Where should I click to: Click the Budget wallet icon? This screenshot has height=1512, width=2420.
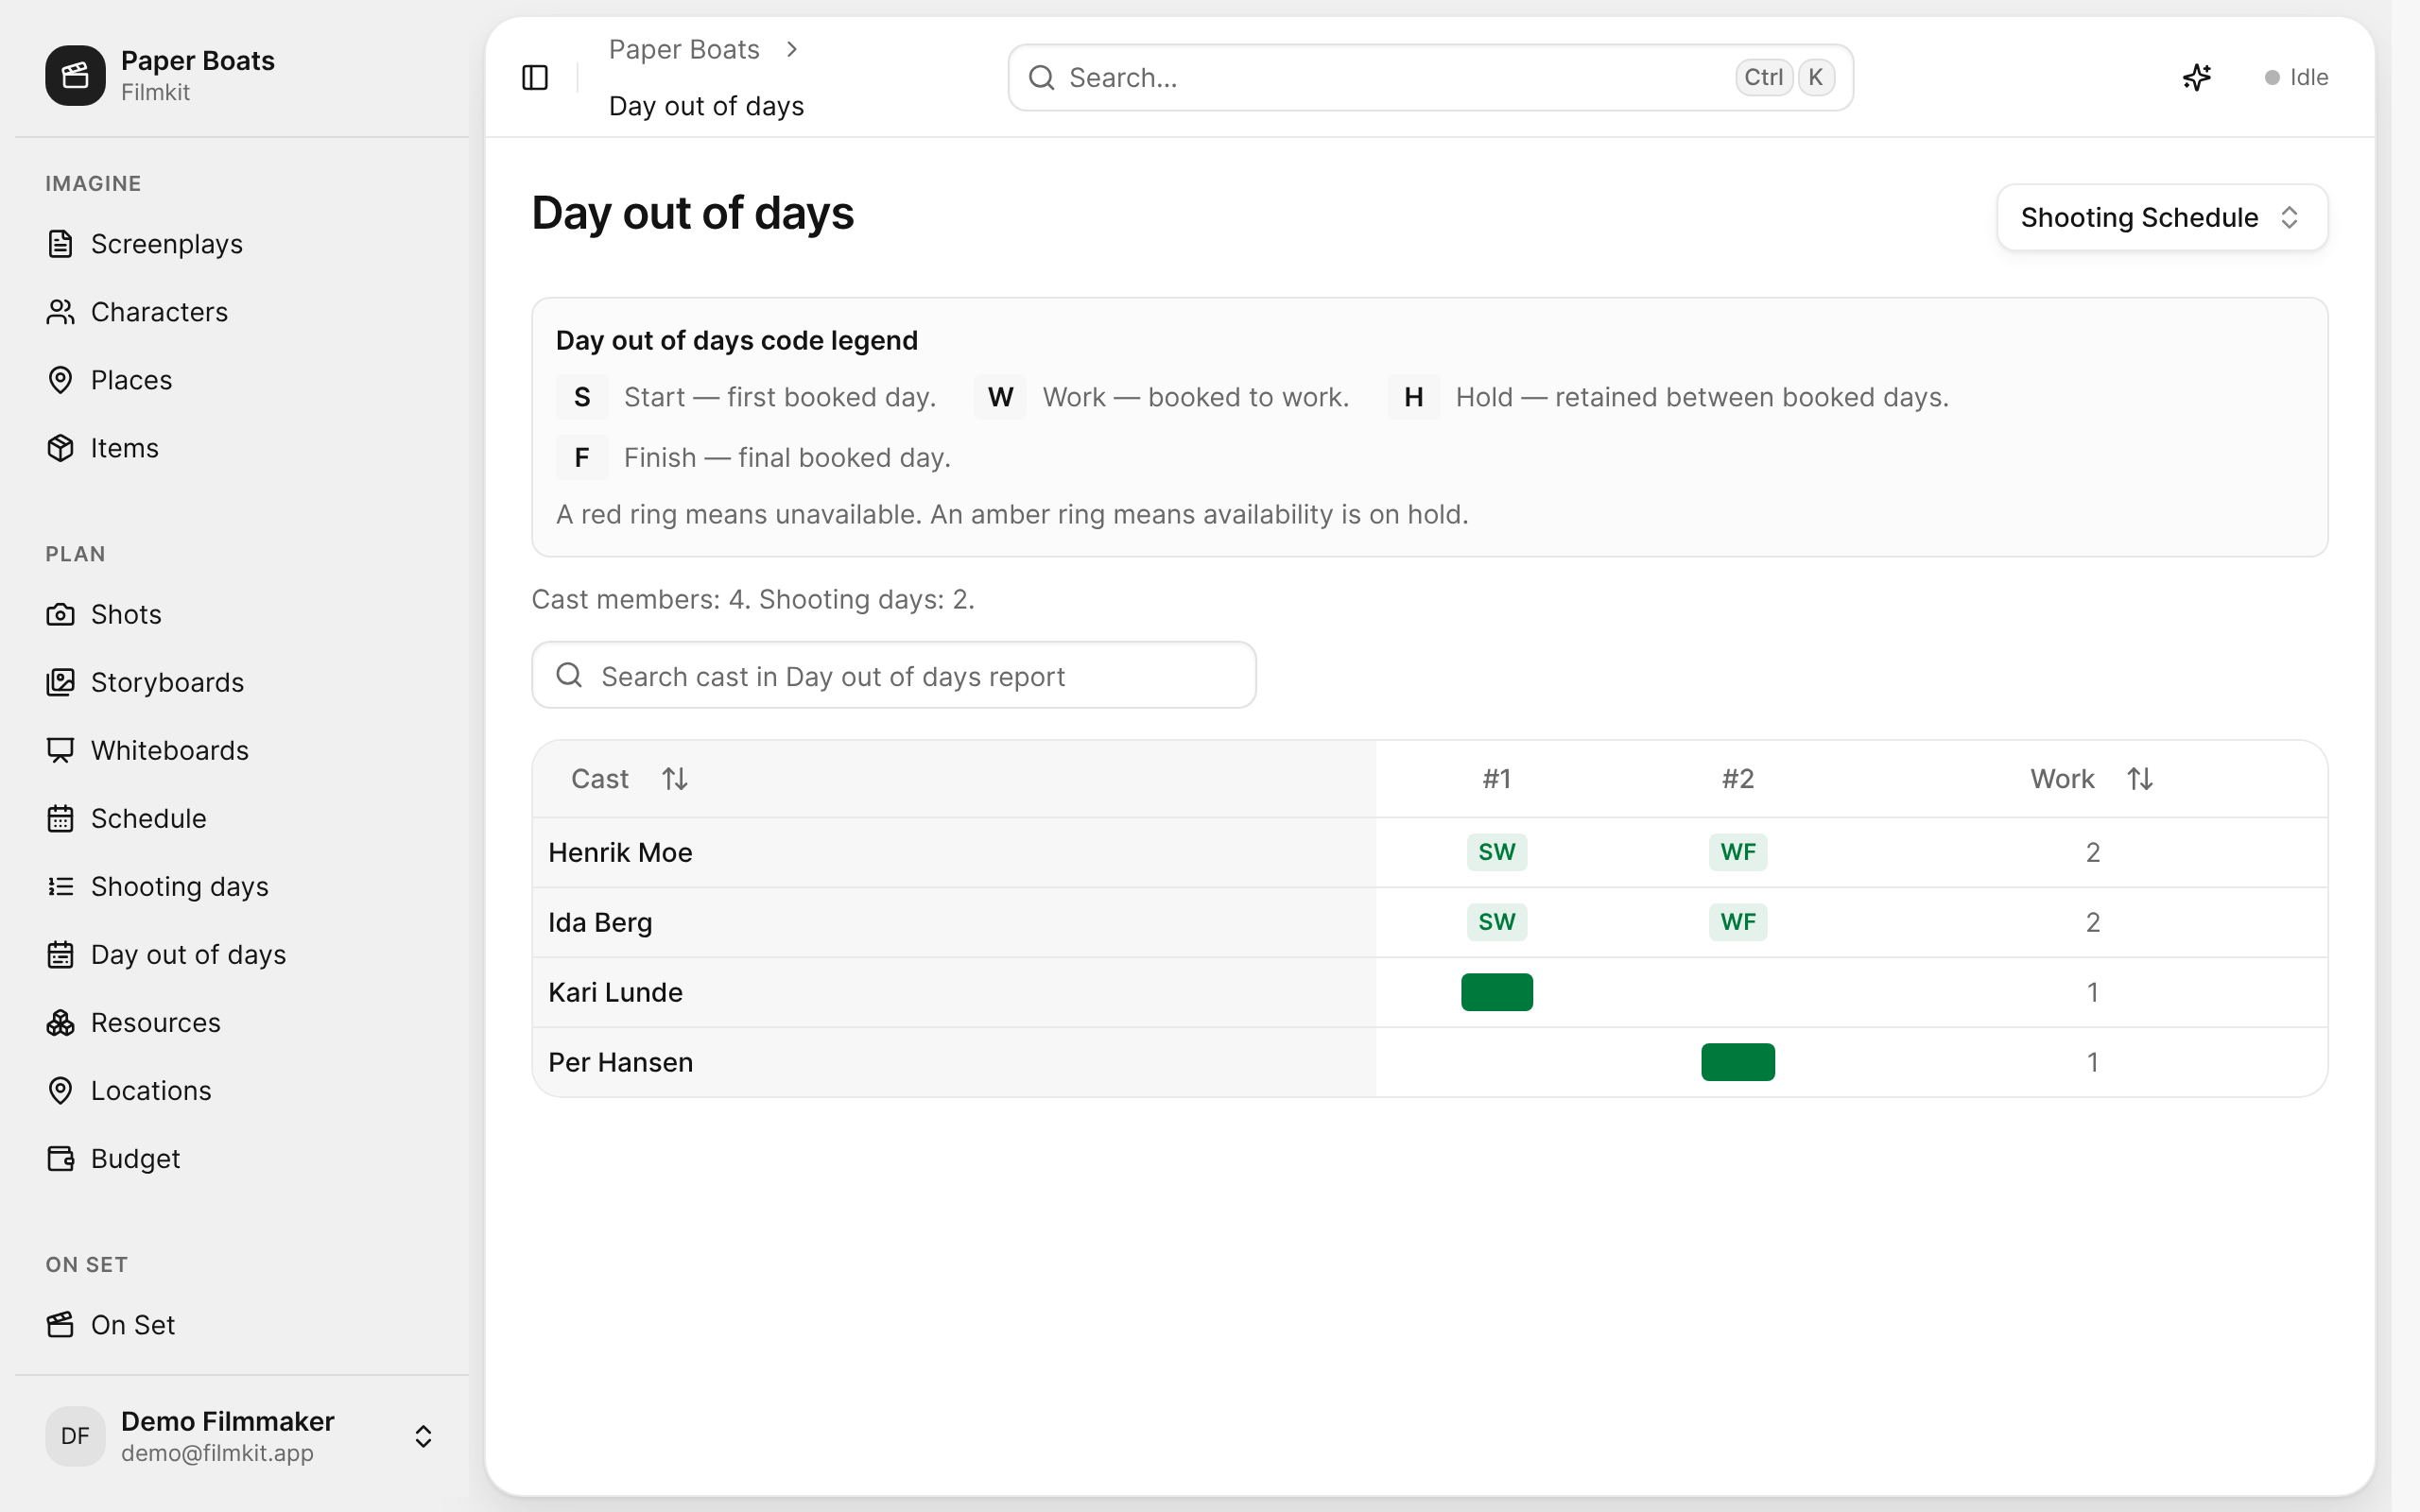[x=61, y=1158]
